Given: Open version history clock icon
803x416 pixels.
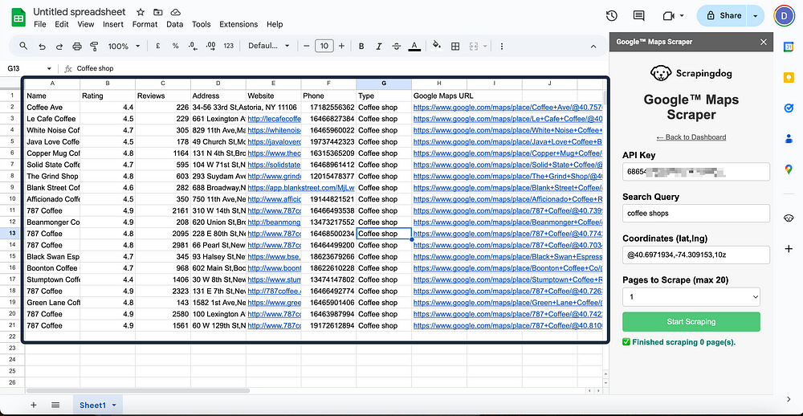Looking at the screenshot, I should tap(611, 15).
